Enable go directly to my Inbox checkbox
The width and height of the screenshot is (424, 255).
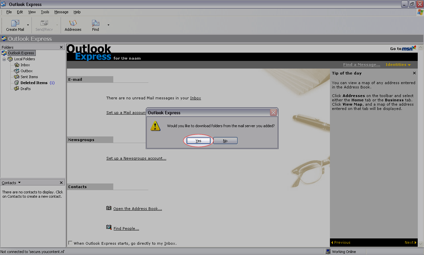tap(70, 243)
